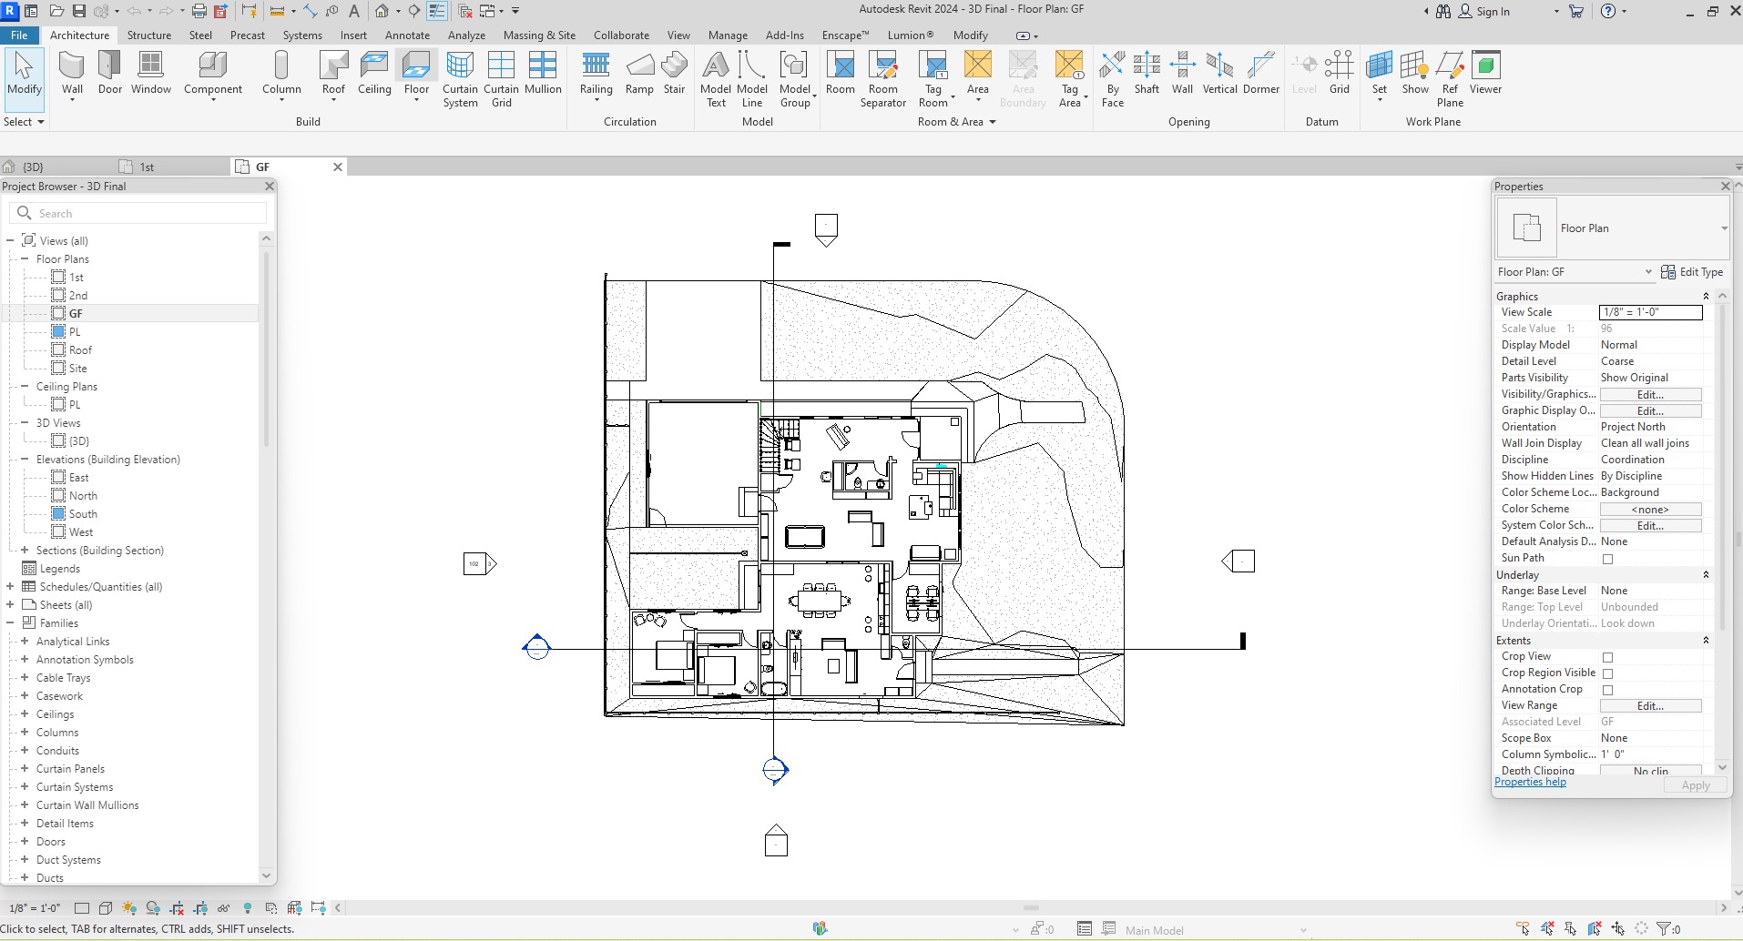Click Print icon in quick access toolbar
The image size is (1743, 941).
coord(199,11)
